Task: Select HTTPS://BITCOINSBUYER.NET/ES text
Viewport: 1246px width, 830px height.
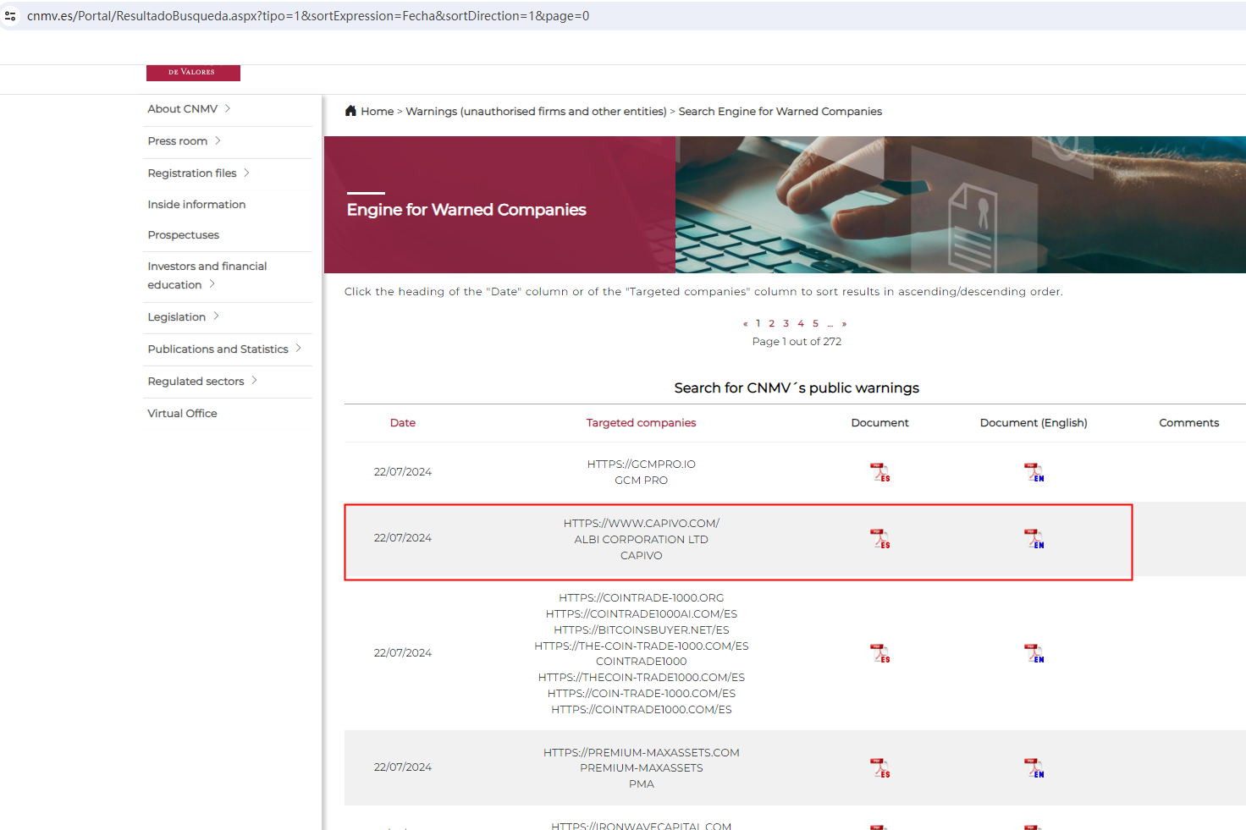Action: (x=642, y=630)
